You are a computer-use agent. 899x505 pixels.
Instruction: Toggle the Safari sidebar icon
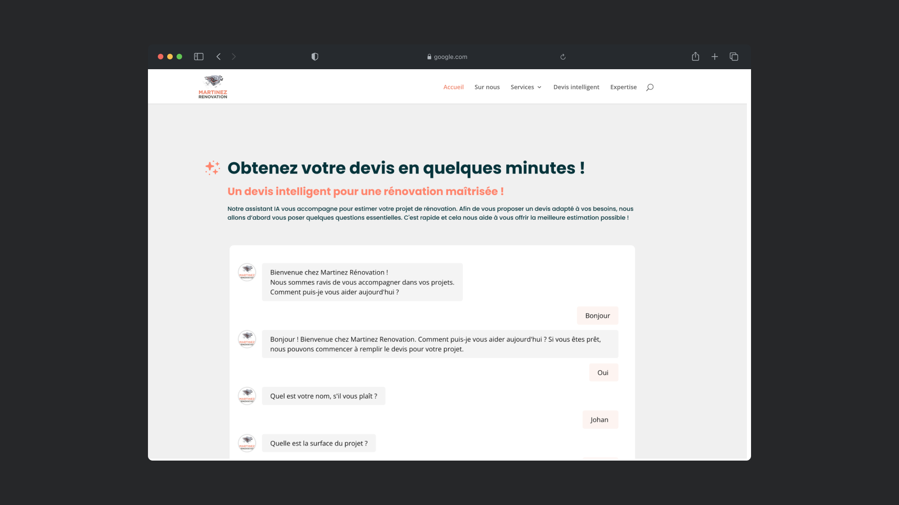coord(199,57)
